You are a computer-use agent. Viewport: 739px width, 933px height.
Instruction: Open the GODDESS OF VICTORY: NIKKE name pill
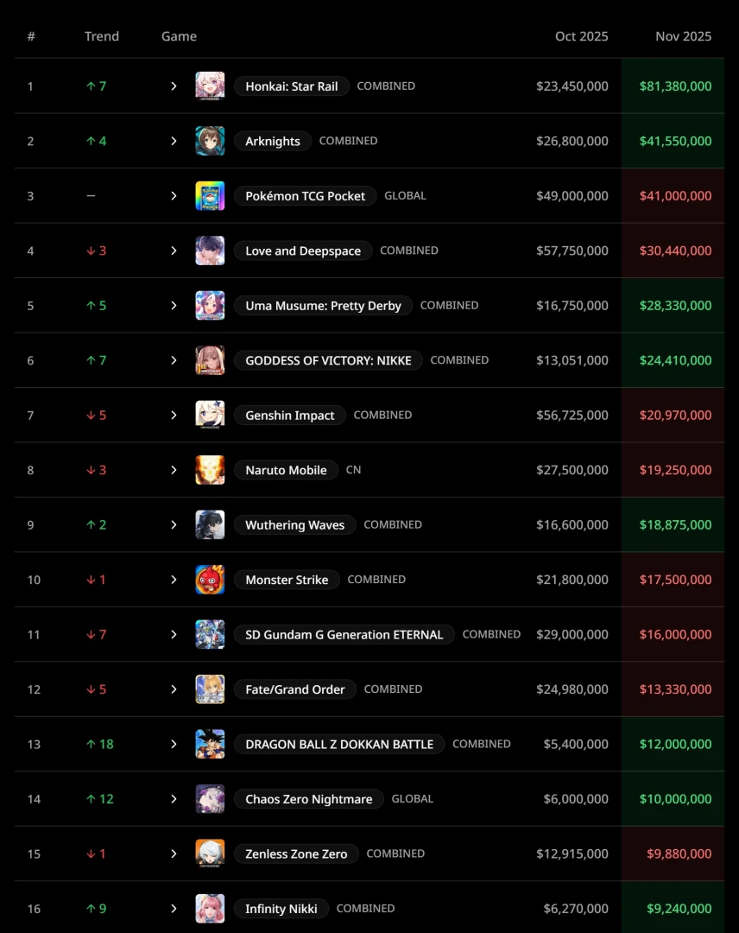(x=328, y=360)
